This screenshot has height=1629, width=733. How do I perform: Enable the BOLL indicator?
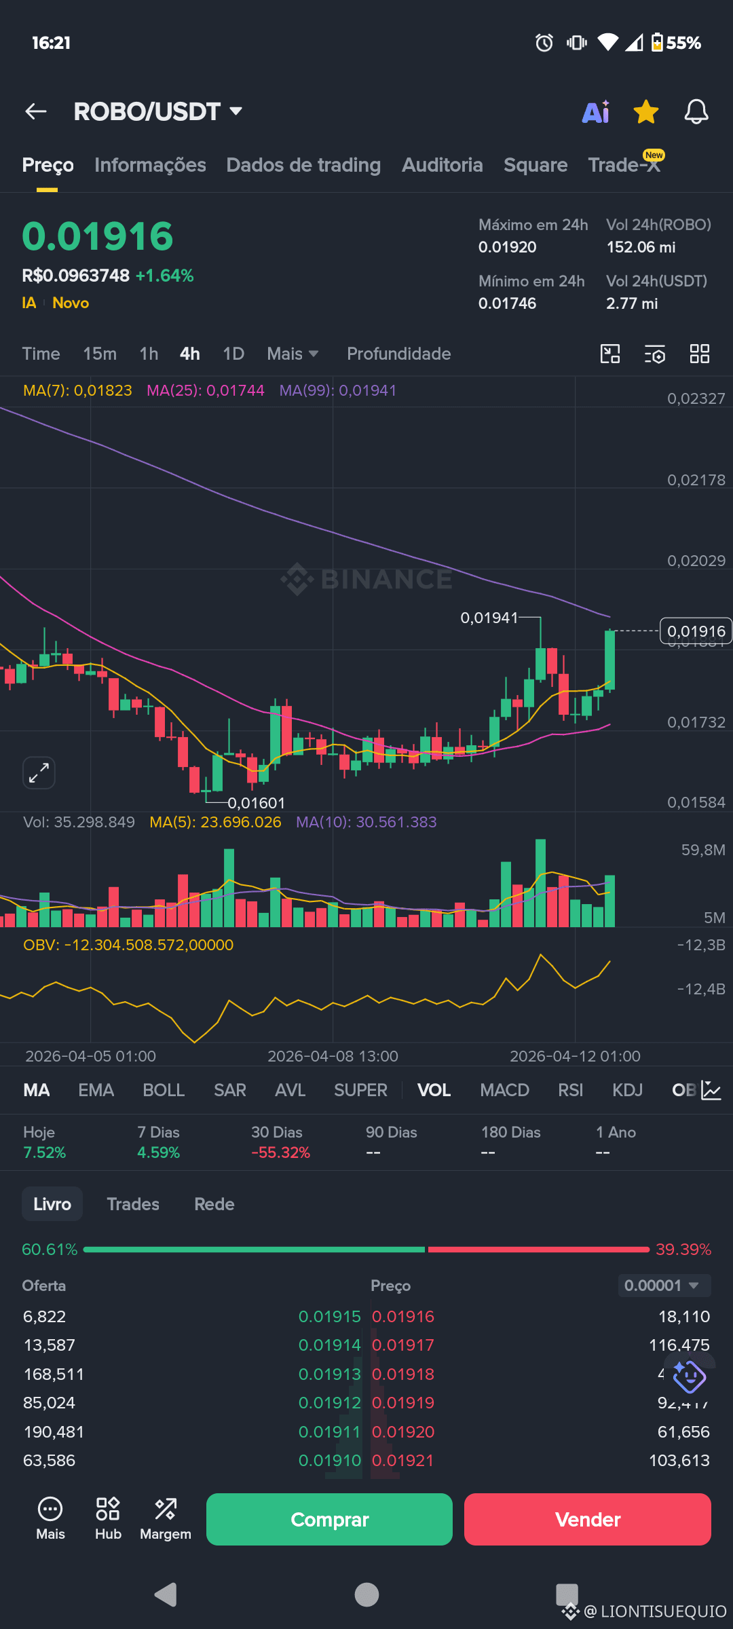164,1090
